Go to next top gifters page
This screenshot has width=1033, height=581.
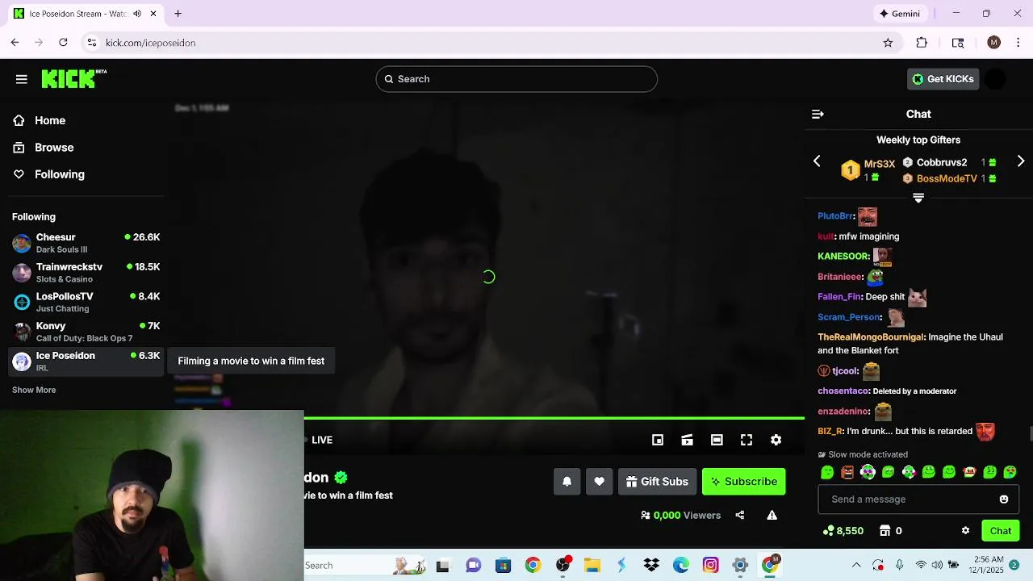point(1021,161)
